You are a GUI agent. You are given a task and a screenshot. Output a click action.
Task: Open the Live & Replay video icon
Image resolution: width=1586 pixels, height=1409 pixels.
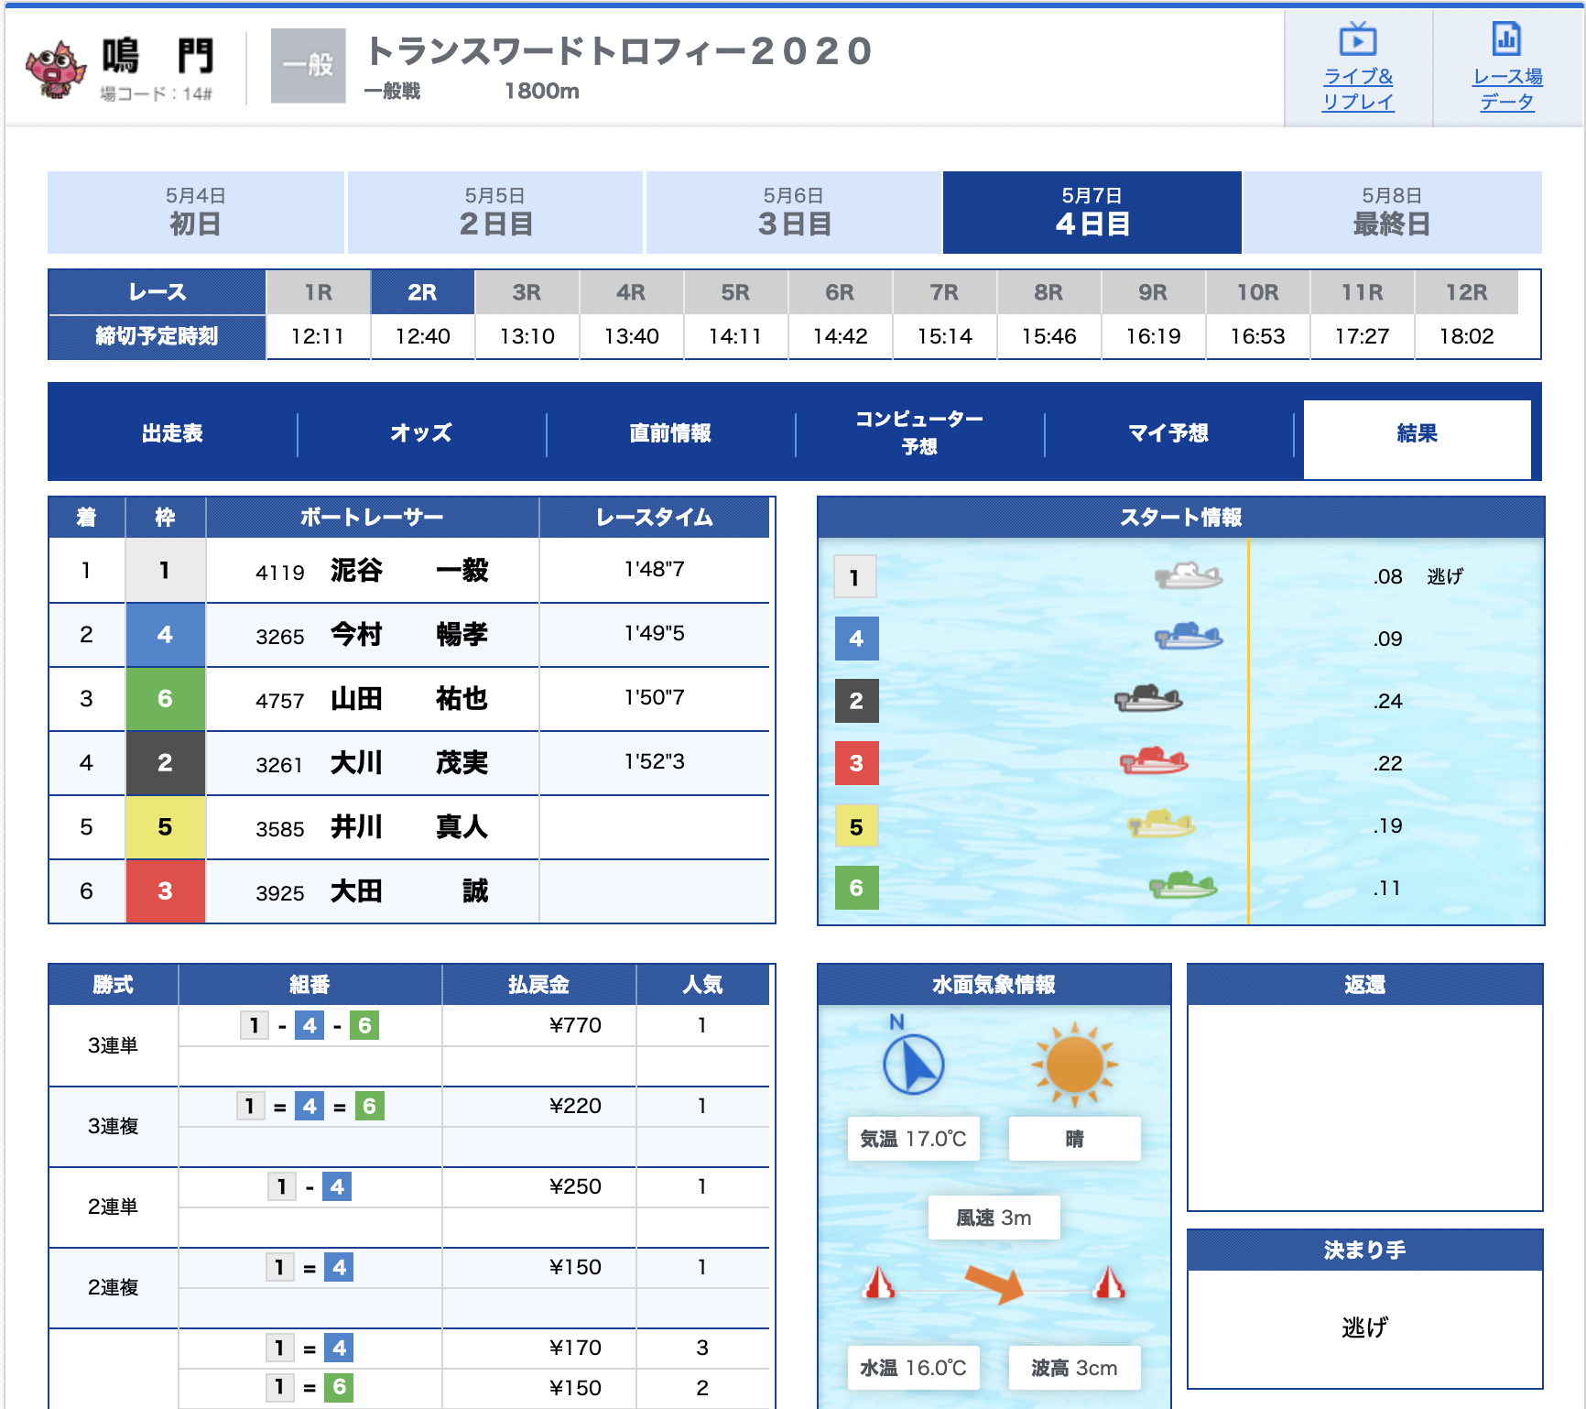pos(1357,40)
